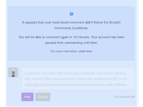Click the "You will be able to comment again" line
The image size is (143, 107).
[71, 37]
